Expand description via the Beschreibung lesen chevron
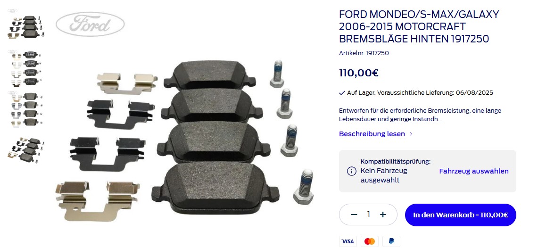The image size is (538, 248). (411, 134)
